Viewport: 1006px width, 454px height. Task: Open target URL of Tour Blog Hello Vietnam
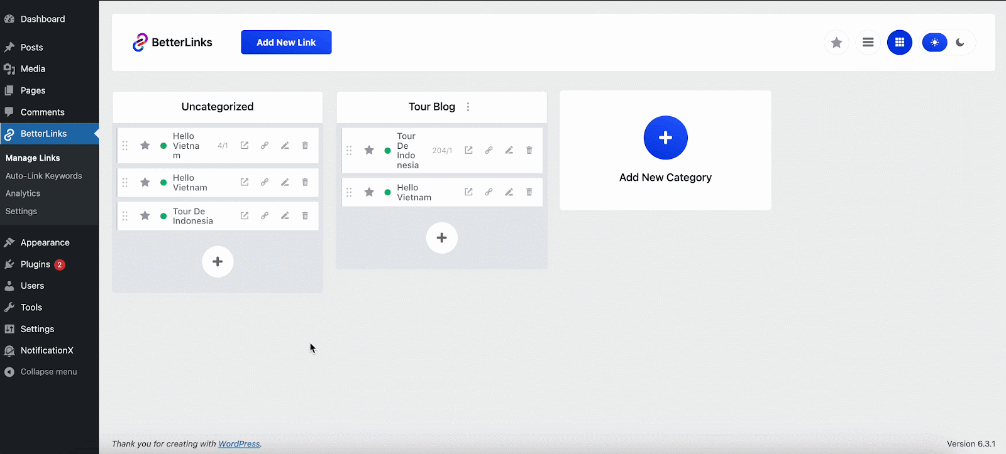468,192
